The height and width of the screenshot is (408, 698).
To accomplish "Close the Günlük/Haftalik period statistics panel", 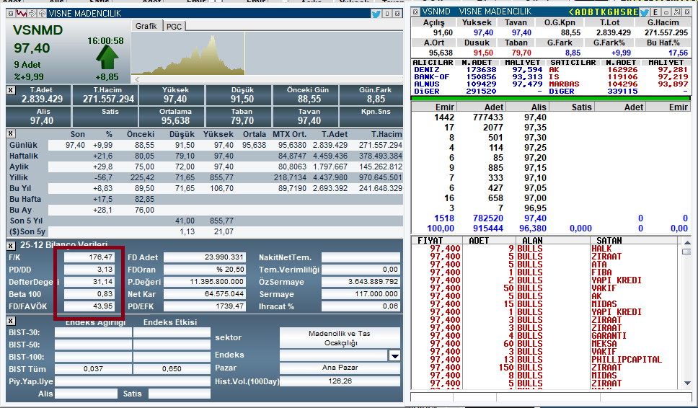I will click(11, 133).
